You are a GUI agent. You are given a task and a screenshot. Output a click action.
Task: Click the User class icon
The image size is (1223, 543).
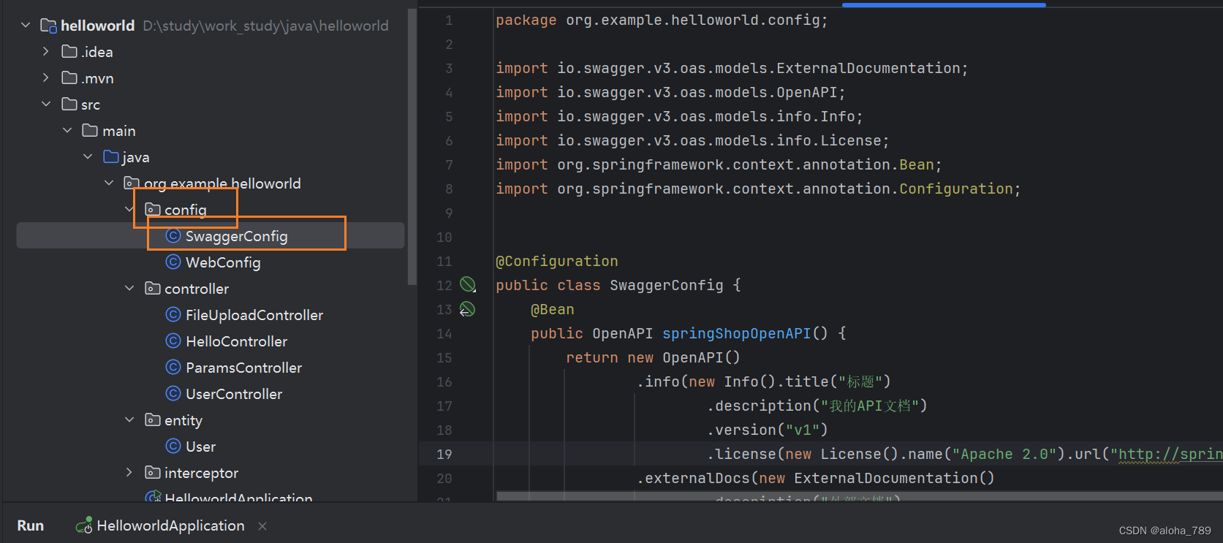coord(173,447)
